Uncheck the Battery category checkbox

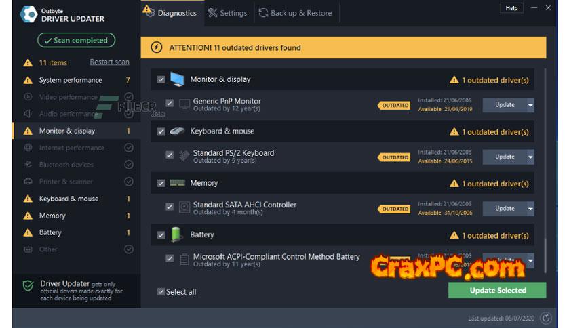(161, 235)
